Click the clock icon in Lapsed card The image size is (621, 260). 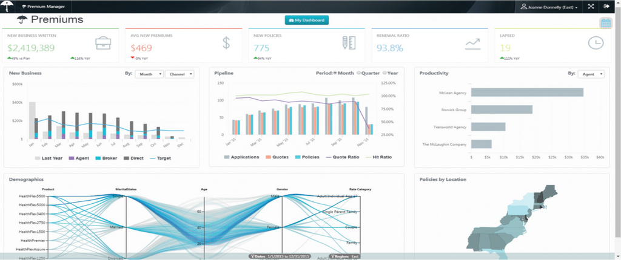pos(596,44)
